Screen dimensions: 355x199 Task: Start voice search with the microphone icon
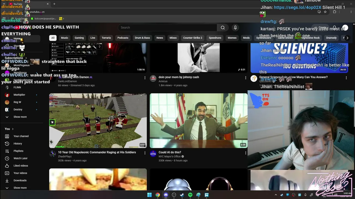(x=235, y=28)
